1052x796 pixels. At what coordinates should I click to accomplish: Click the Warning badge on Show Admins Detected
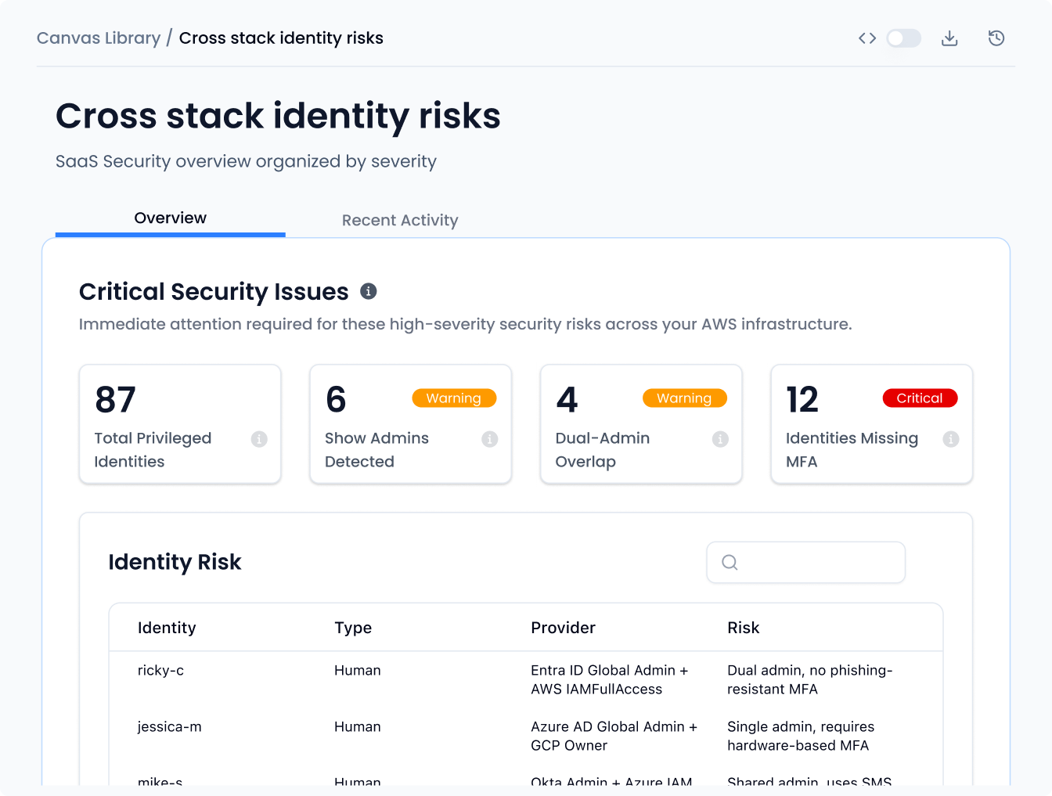454,398
